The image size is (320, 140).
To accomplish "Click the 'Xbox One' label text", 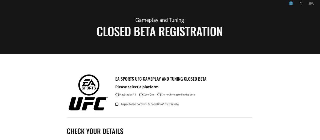I will [149, 94].
